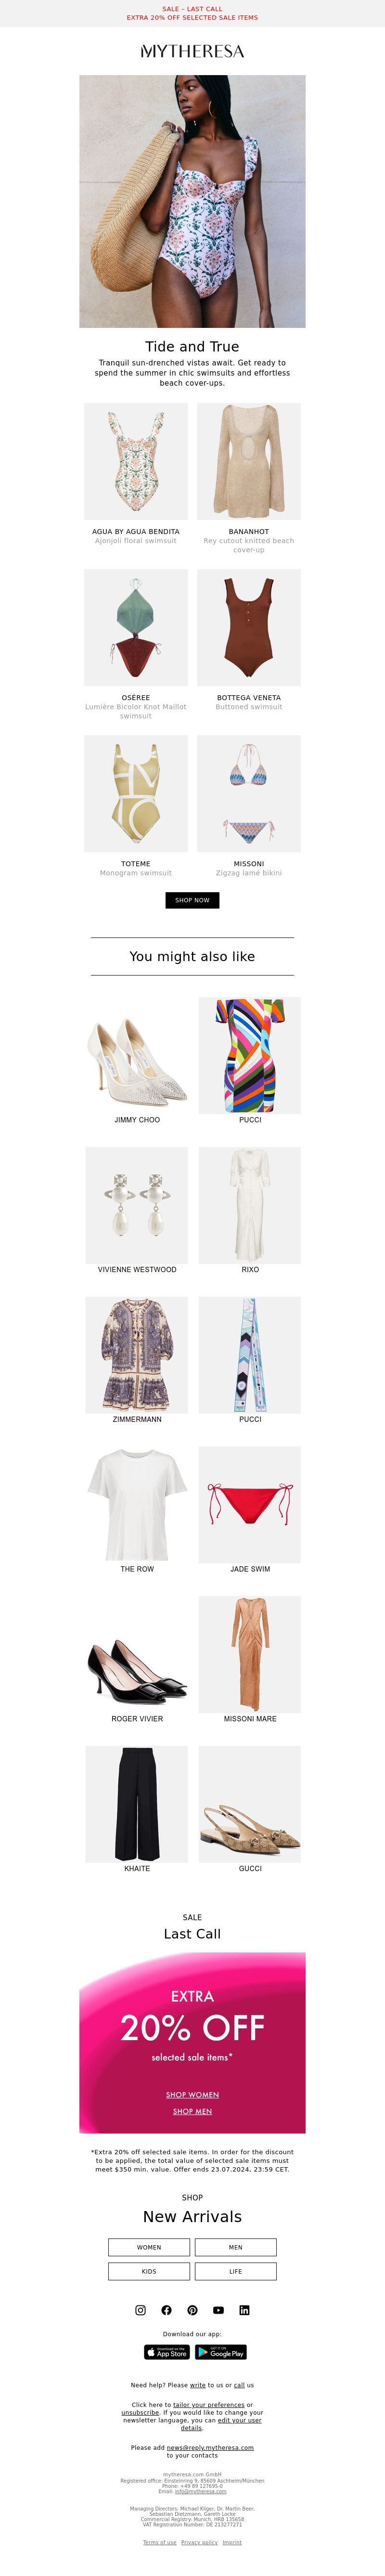The image size is (385, 2576).
Task: Follow the SHOP WOMEN sale link
Action: pos(192,2094)
